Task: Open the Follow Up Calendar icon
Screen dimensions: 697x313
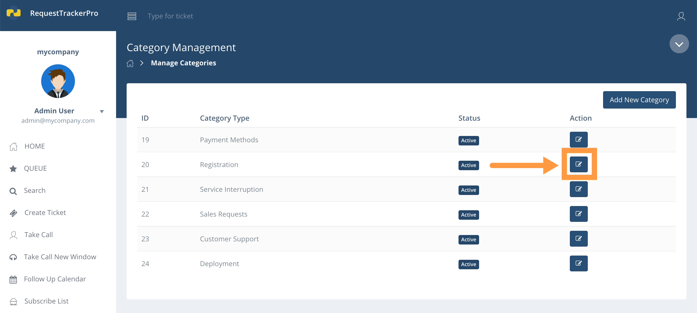Action: (x=13, y=279)
